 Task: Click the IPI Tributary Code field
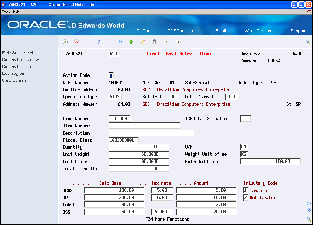click(x=245, y=198)
